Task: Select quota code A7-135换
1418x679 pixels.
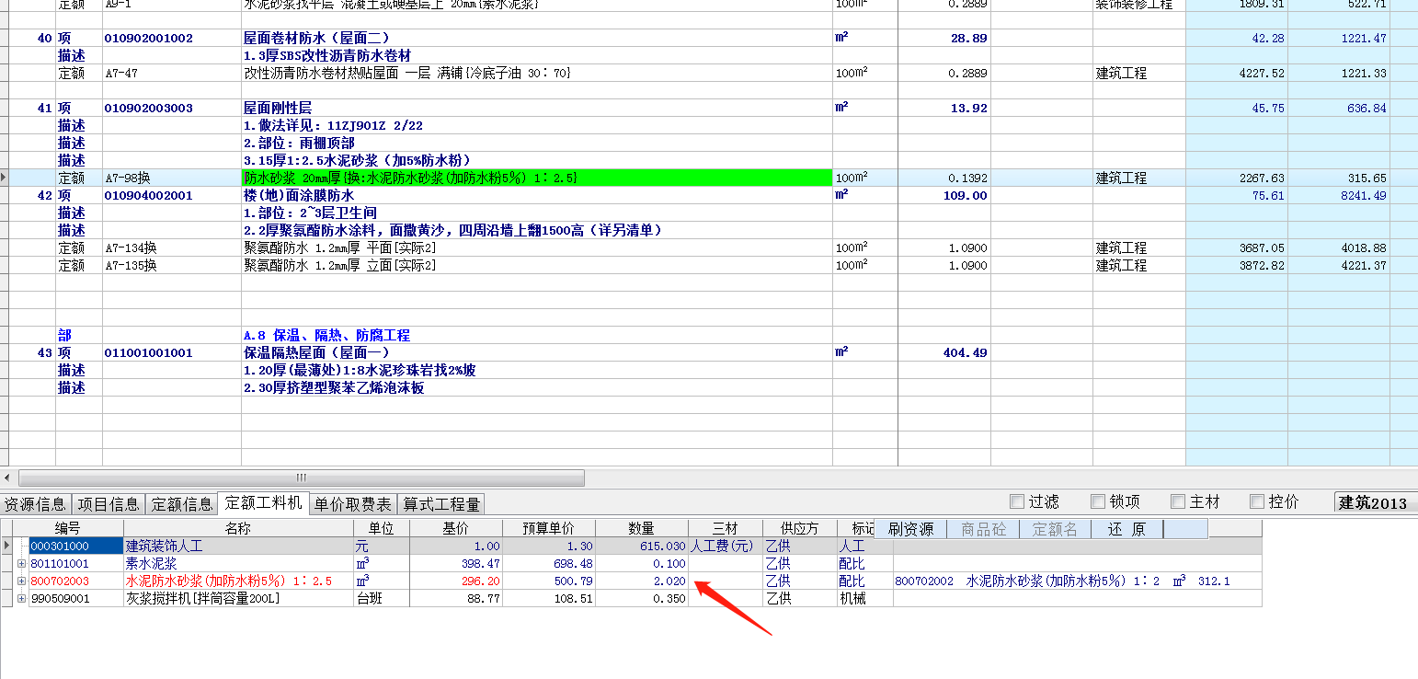Action: (131, 265)
